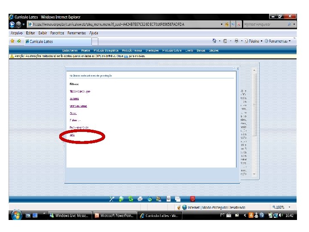The image size is (309, 232).
Task: Open the 100% zoom level dropdown
Action: point(290,207)
